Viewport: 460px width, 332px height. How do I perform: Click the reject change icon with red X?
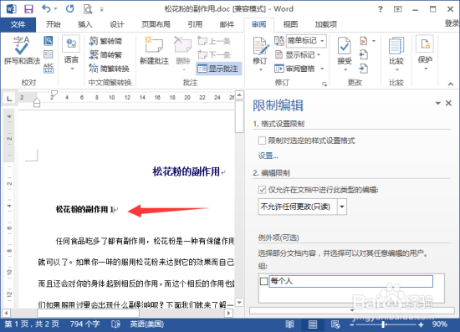pyautogui.click(x=364, y=41)
